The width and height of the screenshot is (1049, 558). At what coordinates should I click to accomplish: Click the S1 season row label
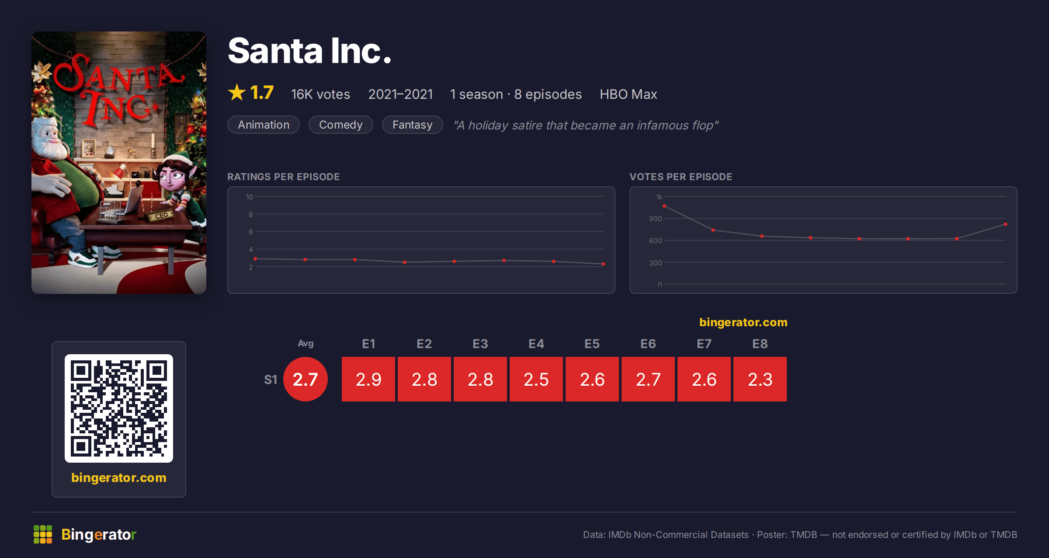(x=271, y=380)
